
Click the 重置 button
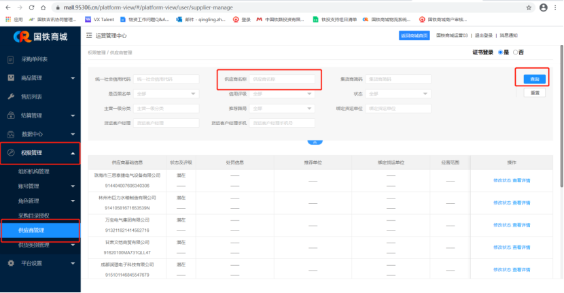pyautogui.click(x=535, y=93)
